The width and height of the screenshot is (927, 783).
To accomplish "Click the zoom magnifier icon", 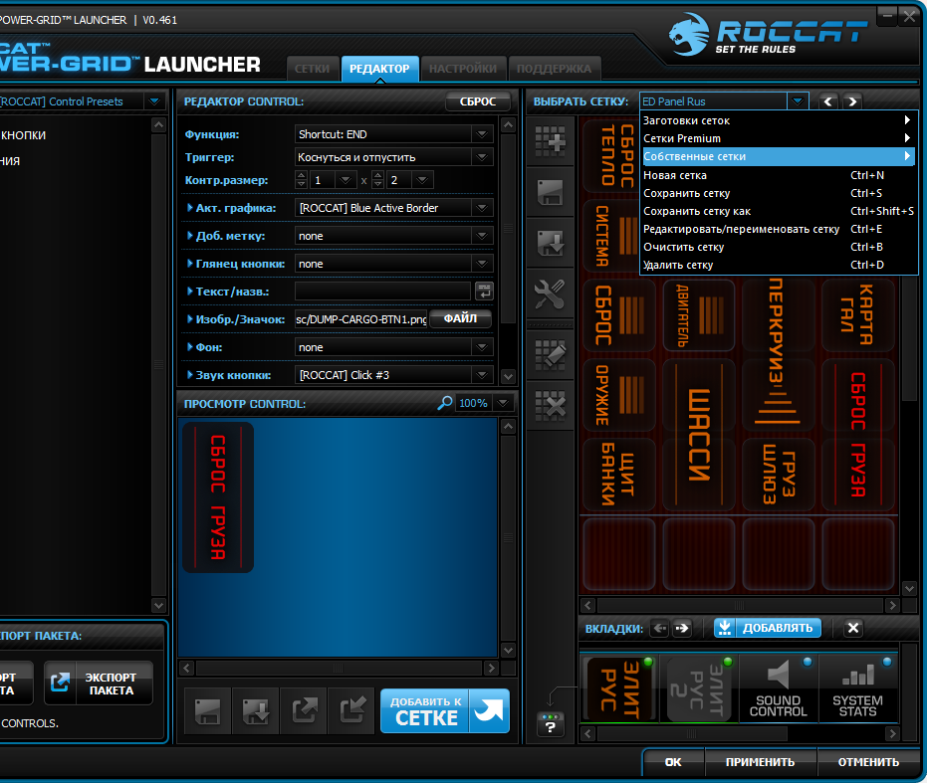I will point(444,403).
